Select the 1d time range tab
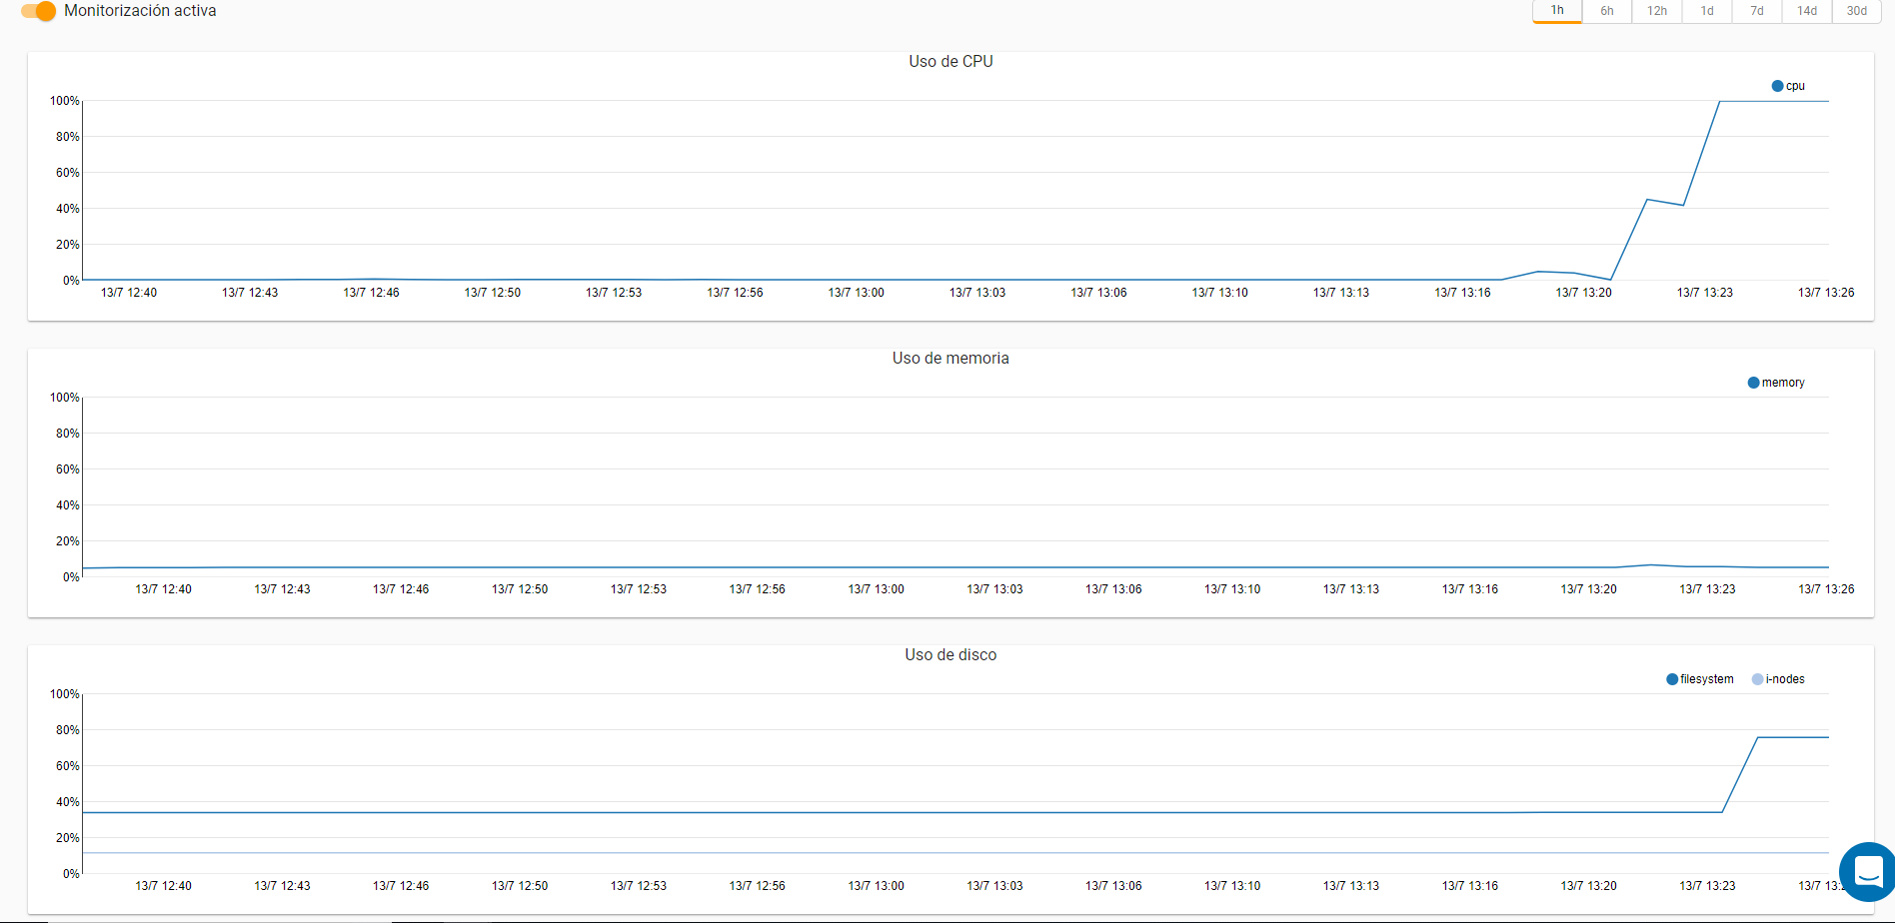Screen dimensions: 1895x923 pos(1707,11)
